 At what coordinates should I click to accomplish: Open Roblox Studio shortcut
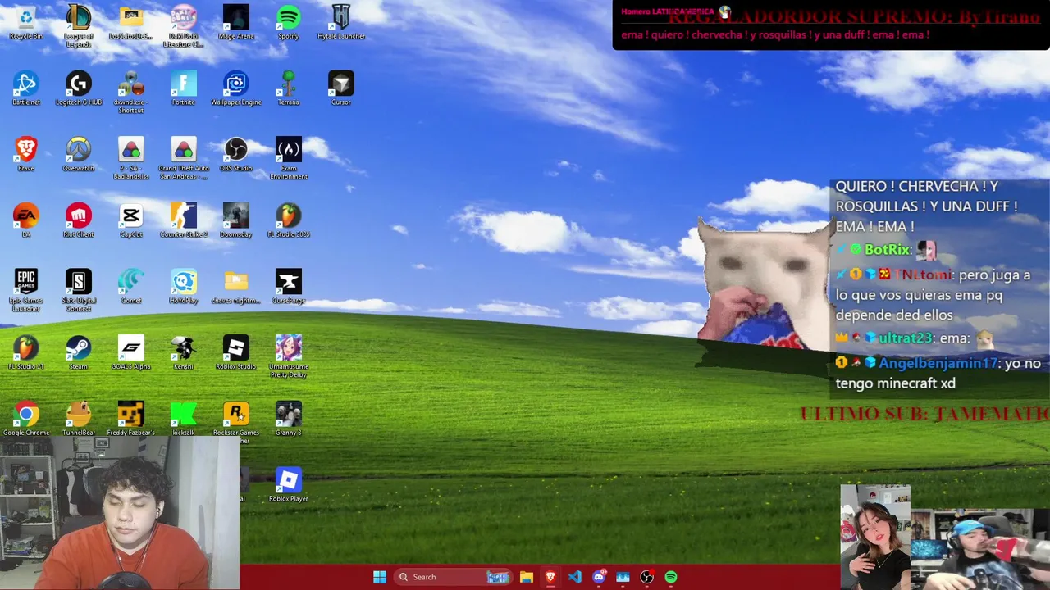(236, 352)
